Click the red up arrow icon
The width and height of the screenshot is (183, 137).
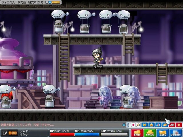pyautogui.click(x=179, y=125)
